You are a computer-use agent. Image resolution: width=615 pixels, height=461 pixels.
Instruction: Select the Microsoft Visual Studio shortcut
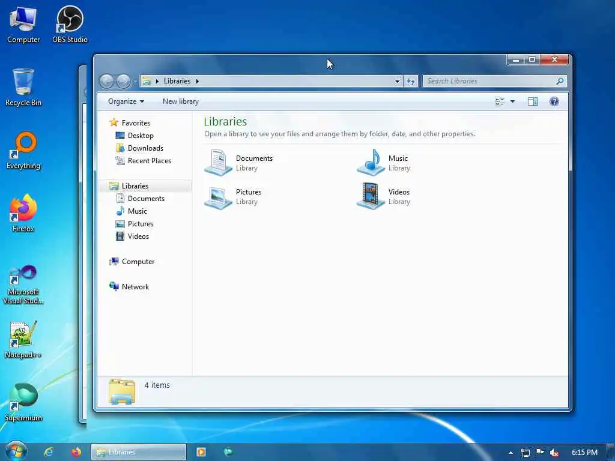tap(23, 285)
